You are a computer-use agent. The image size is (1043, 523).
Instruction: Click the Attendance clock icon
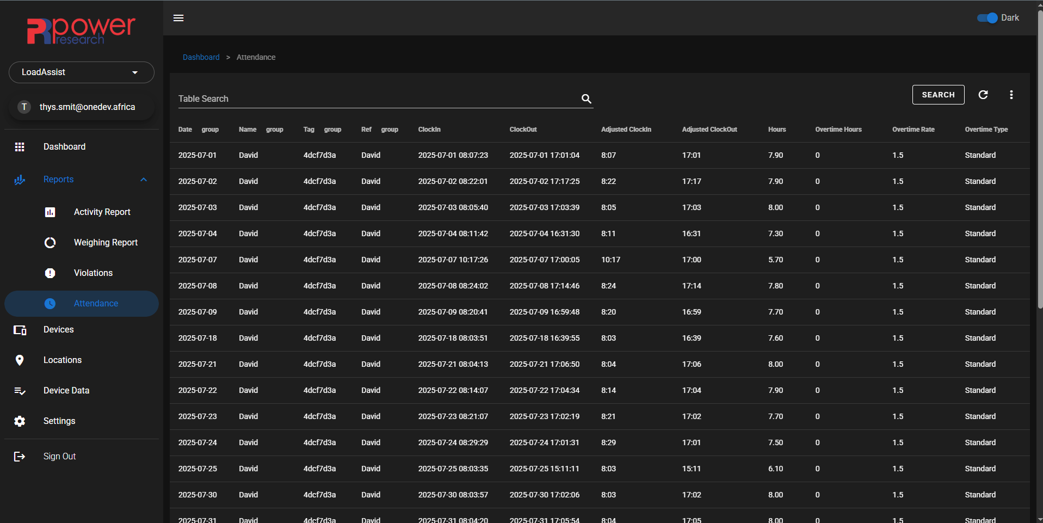pyautogui.click(x=50, y=304)
